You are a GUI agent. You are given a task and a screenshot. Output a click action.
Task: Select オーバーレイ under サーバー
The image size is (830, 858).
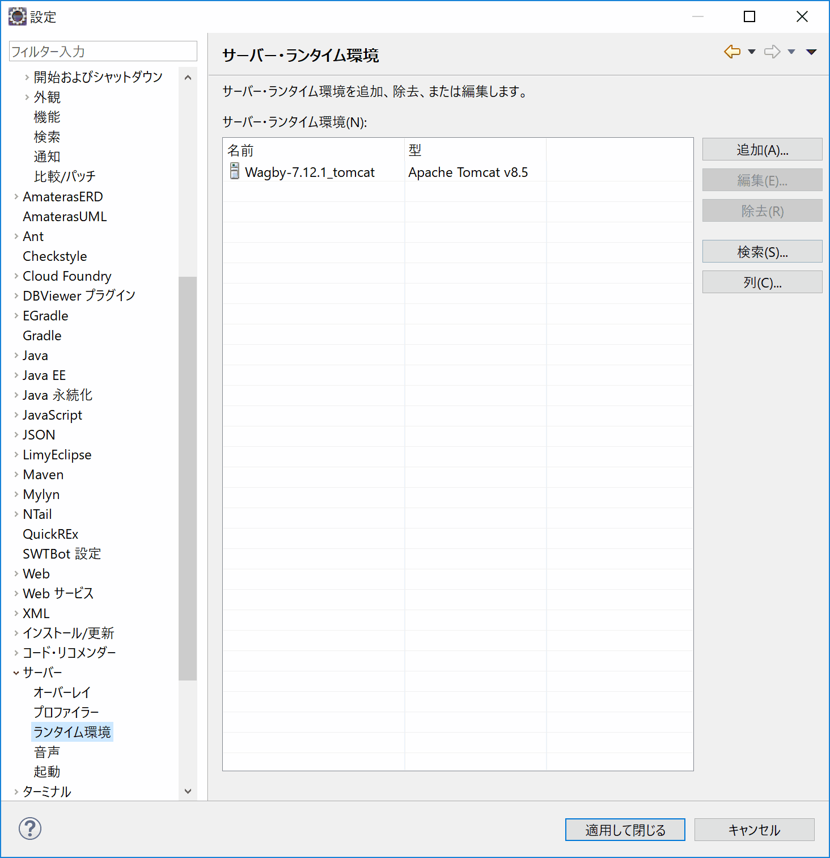(62, 692)
